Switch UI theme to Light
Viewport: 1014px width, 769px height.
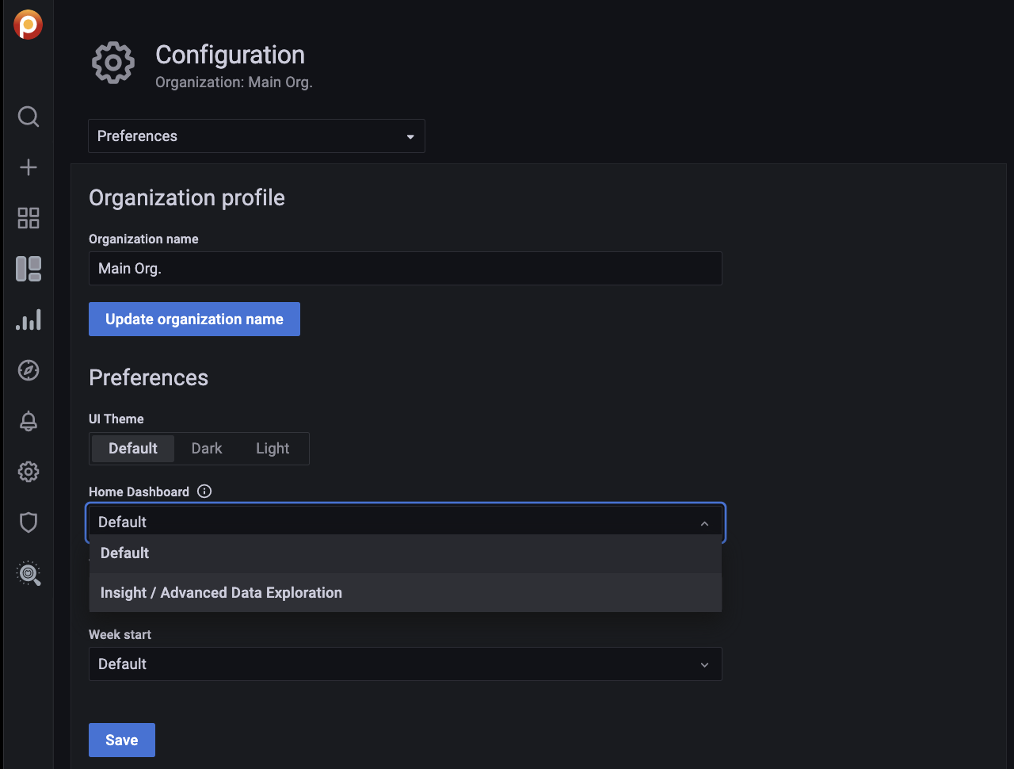(x=273, y=449)
